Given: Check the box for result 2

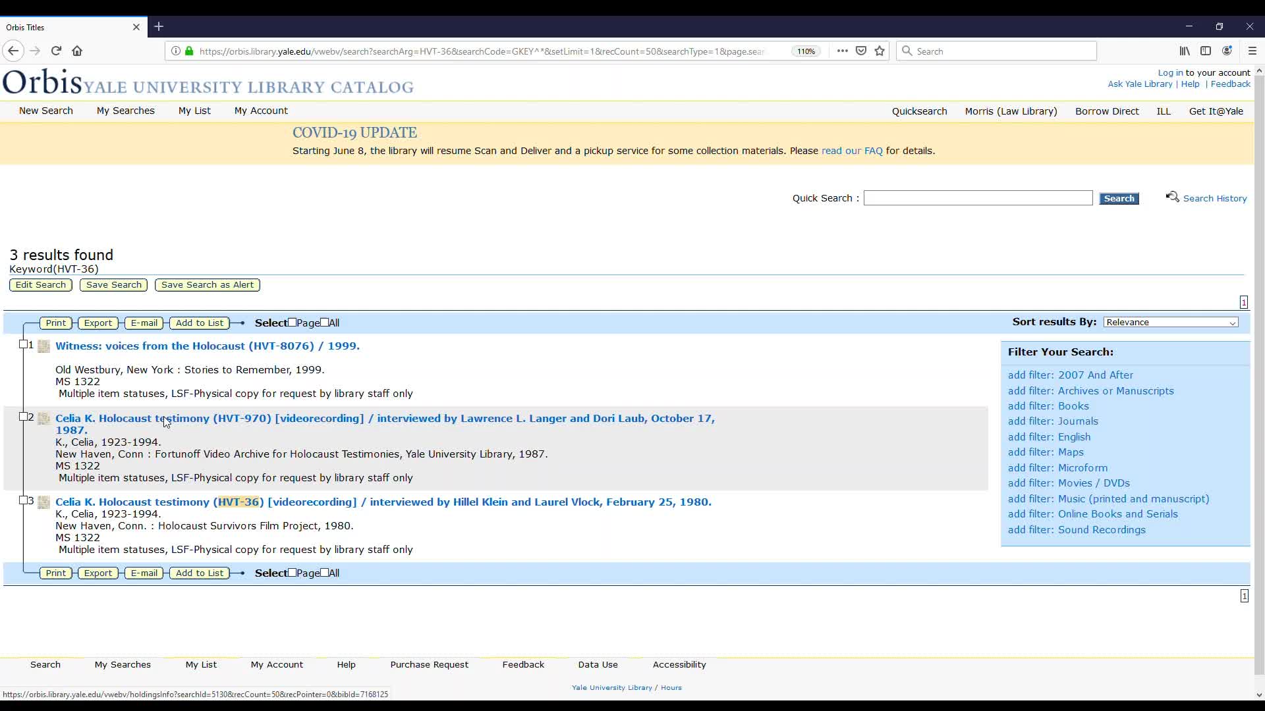Looking at the screenshot, I should (x=24, y=417).
